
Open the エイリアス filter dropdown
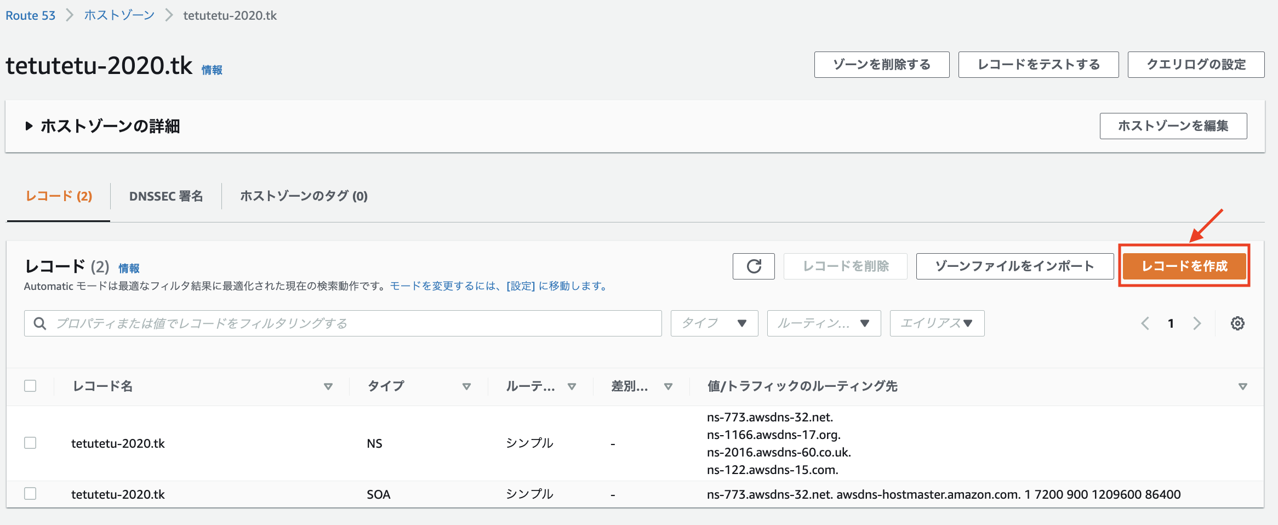937,323
